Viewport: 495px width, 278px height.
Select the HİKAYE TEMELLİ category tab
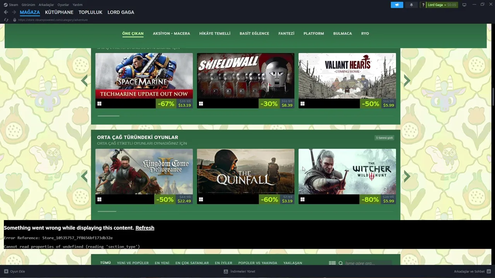click(x=215, y=34)
